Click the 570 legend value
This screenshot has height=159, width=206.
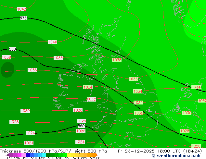coord(76,158)
